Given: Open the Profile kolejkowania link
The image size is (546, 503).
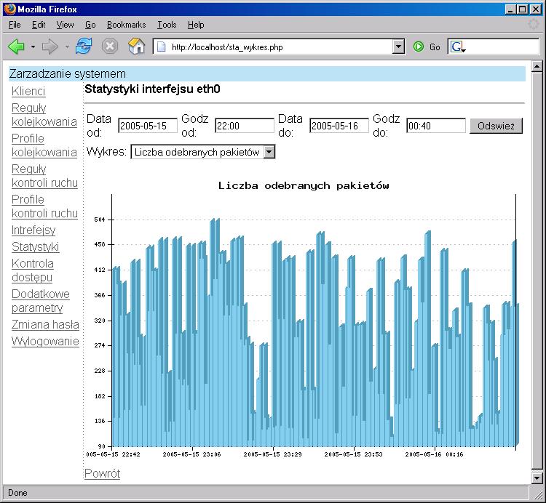Looking at the screenshot, I should pyautogui.click(x=44, y=145).
